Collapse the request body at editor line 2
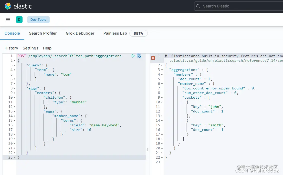 (x=15, y=61)
